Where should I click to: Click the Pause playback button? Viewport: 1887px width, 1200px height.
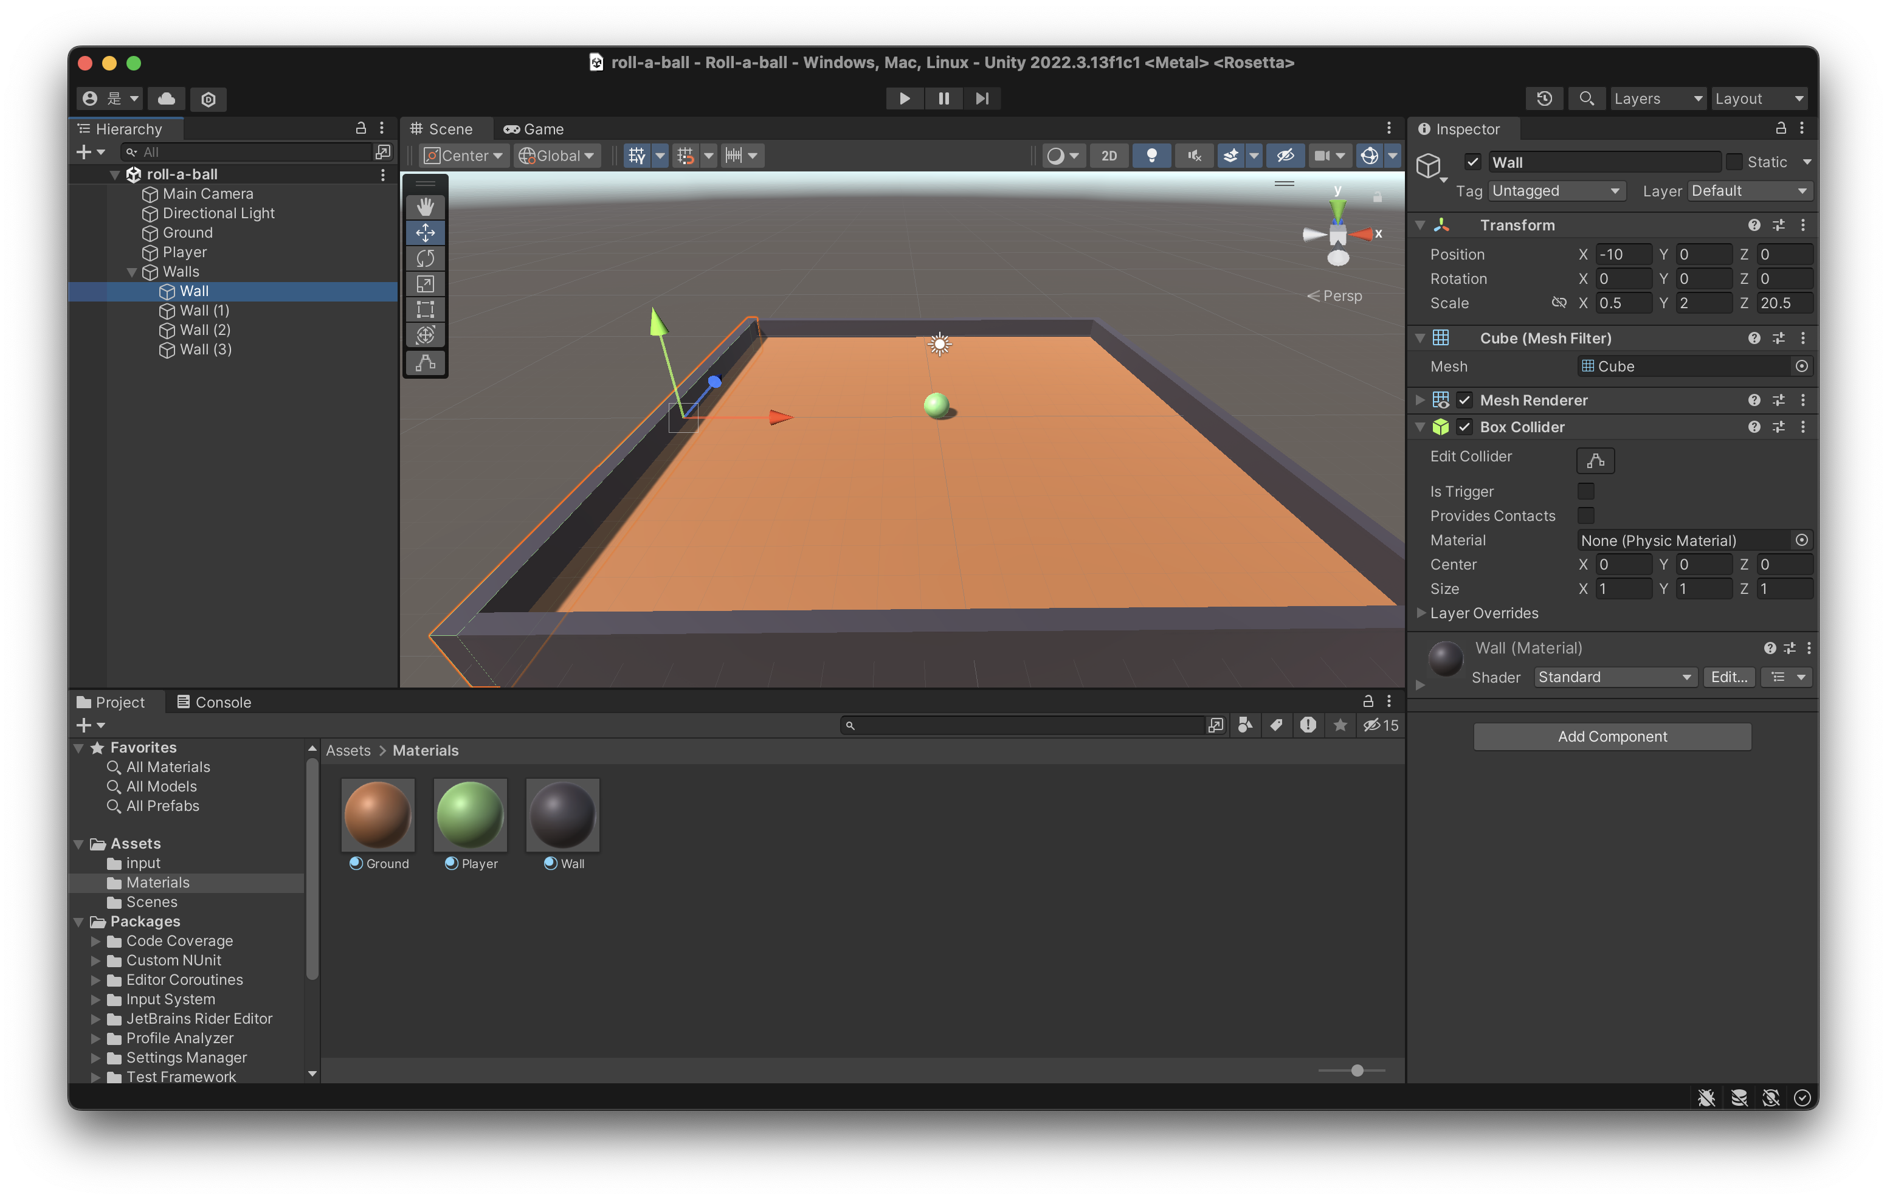943,98
